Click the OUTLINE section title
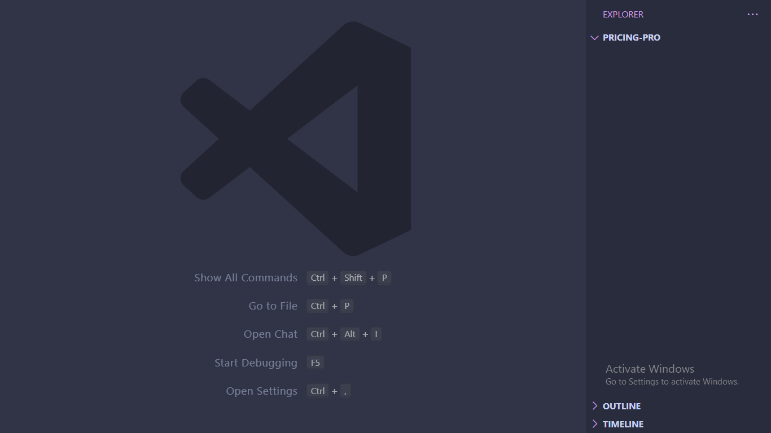 coord(621,406)
